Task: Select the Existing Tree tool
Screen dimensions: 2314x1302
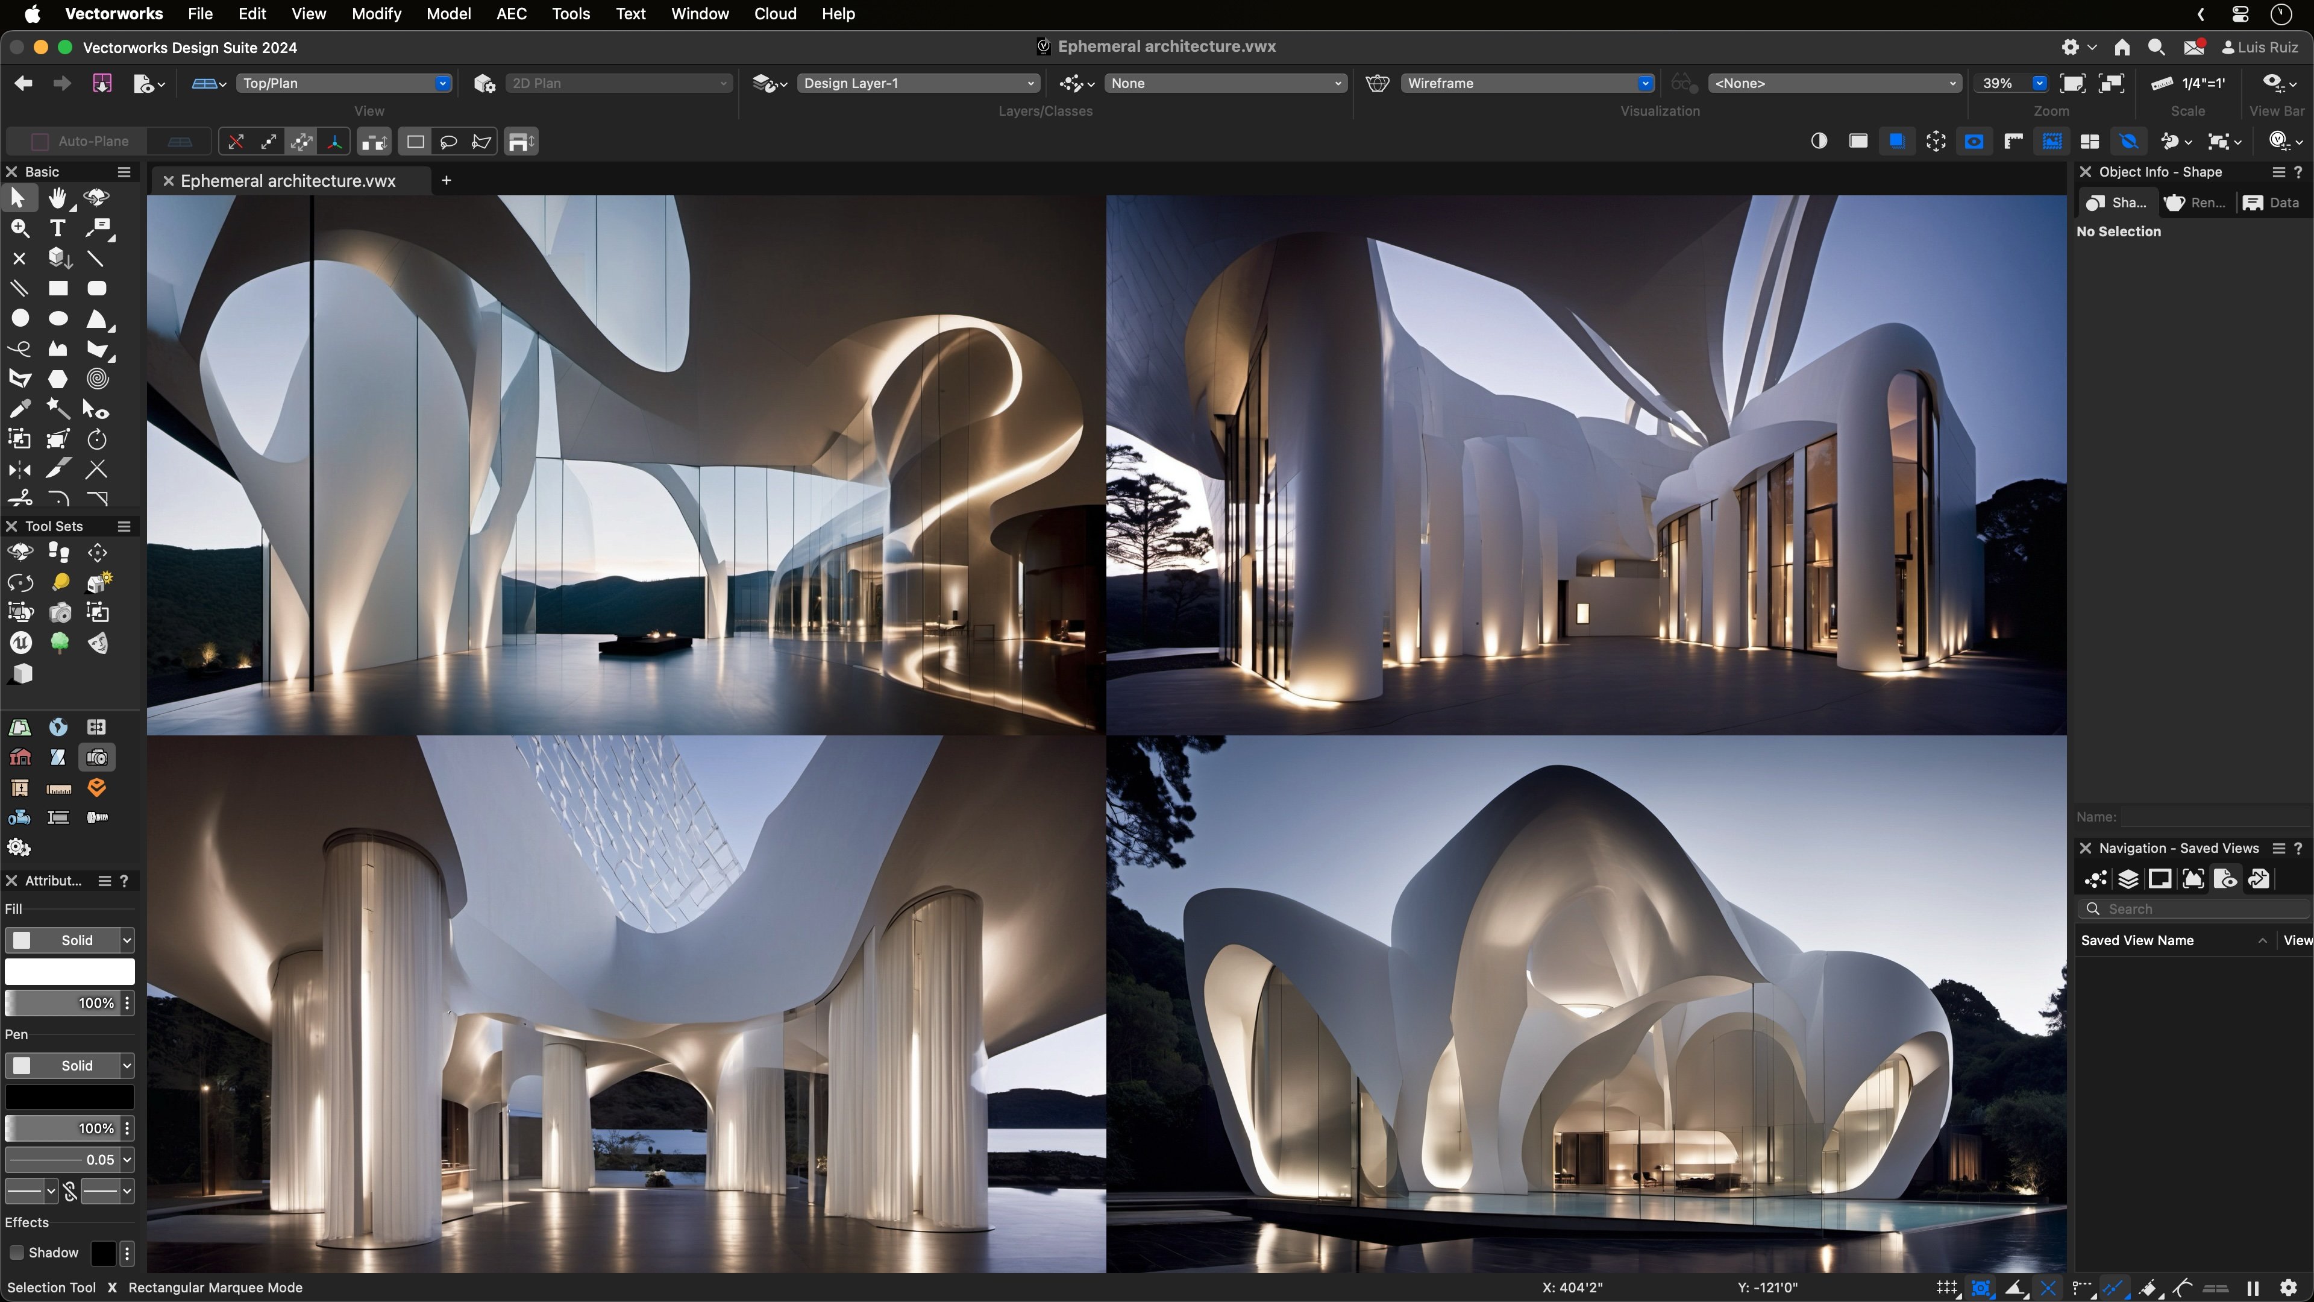Action: 58,643
